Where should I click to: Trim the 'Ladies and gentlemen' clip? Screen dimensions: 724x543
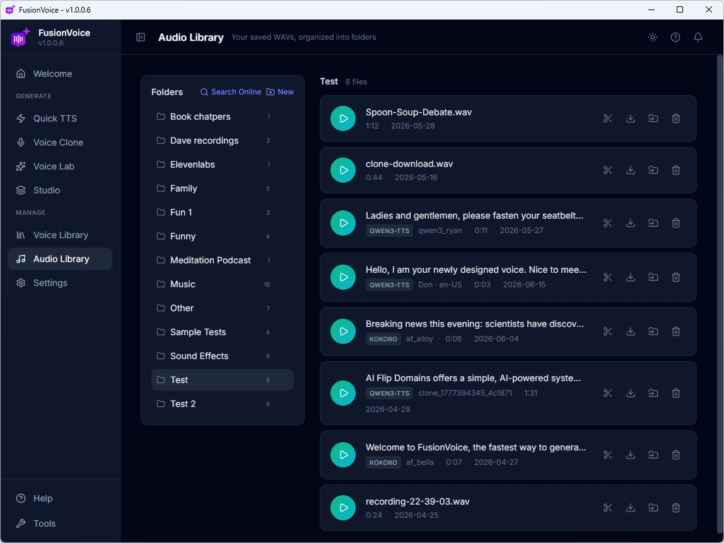[x=608, y=223]
